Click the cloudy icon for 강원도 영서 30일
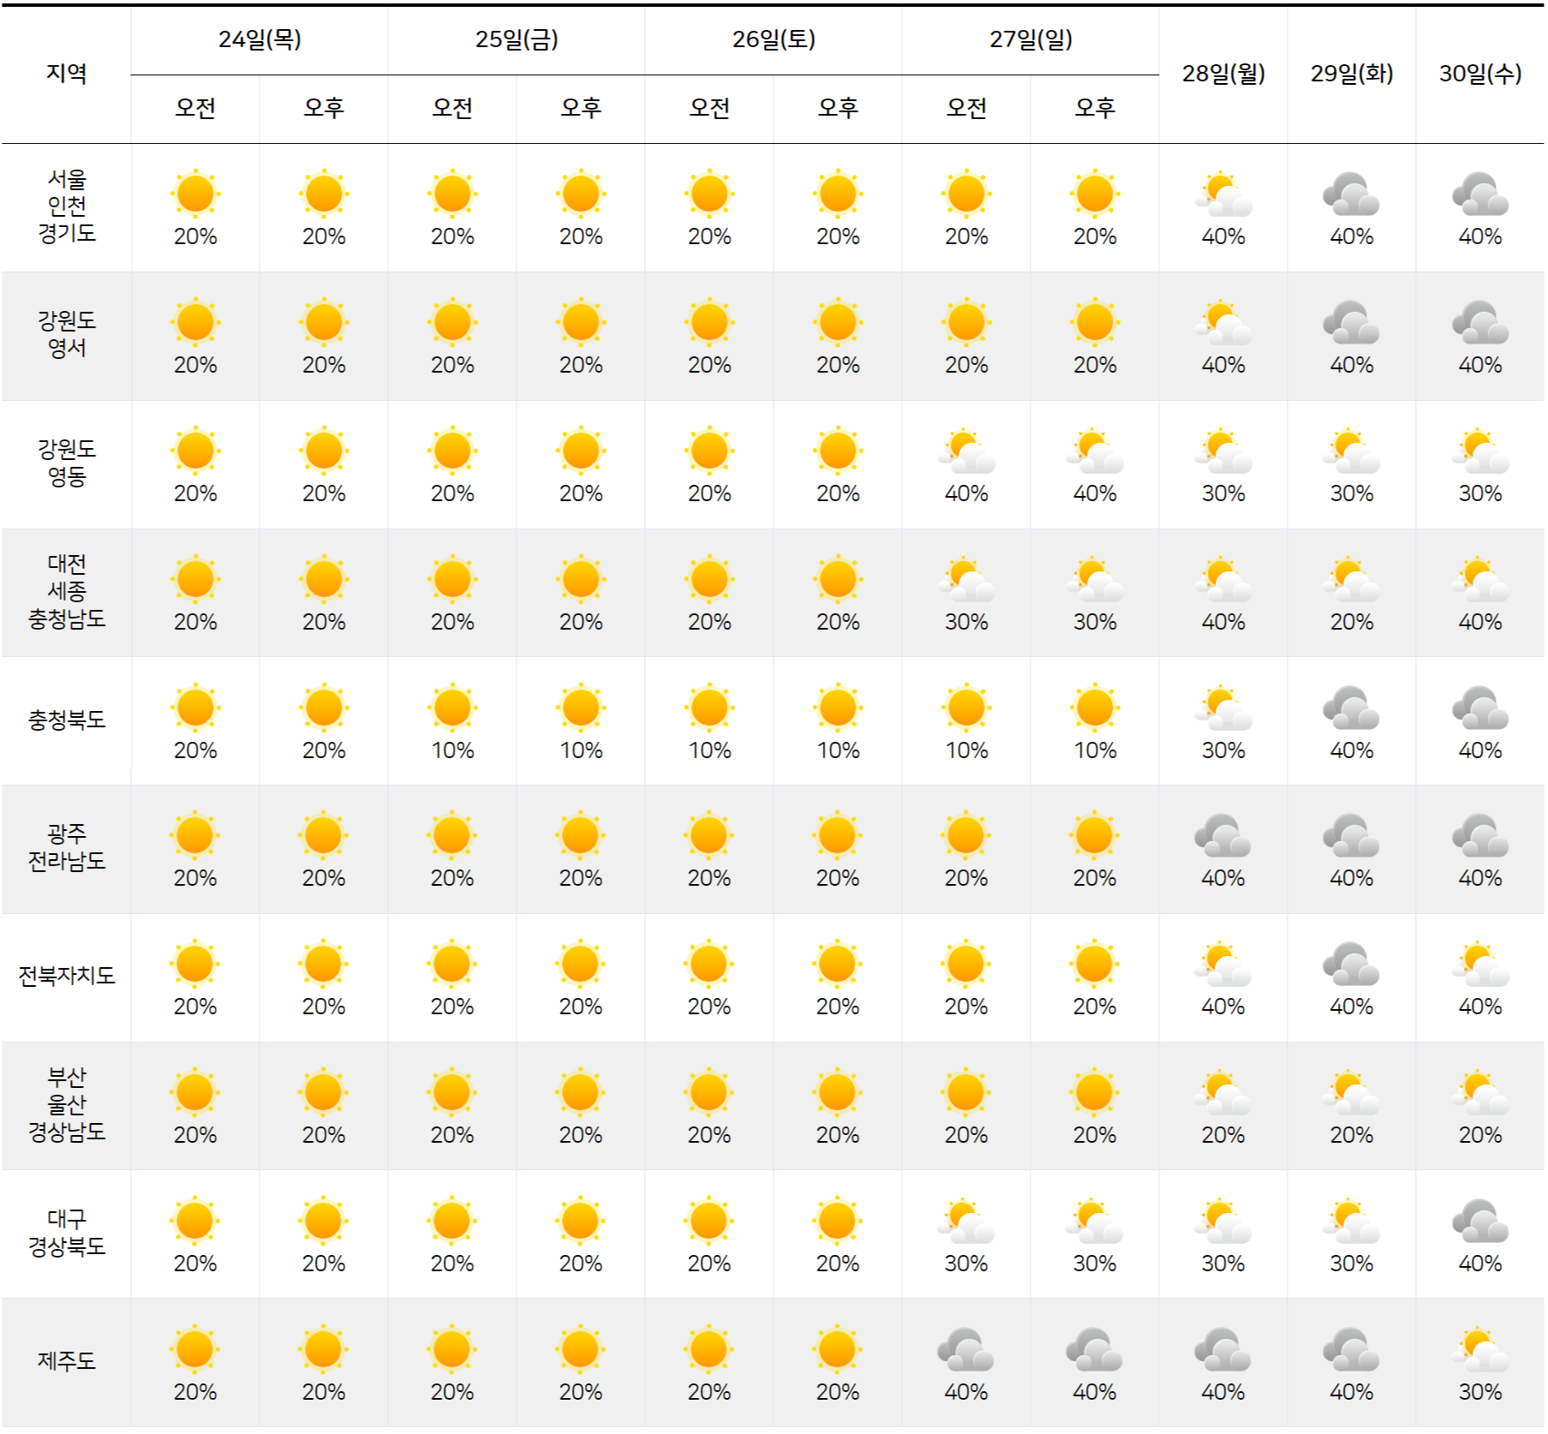Screen dimensions: 1548x1434 click(1480, 322)
